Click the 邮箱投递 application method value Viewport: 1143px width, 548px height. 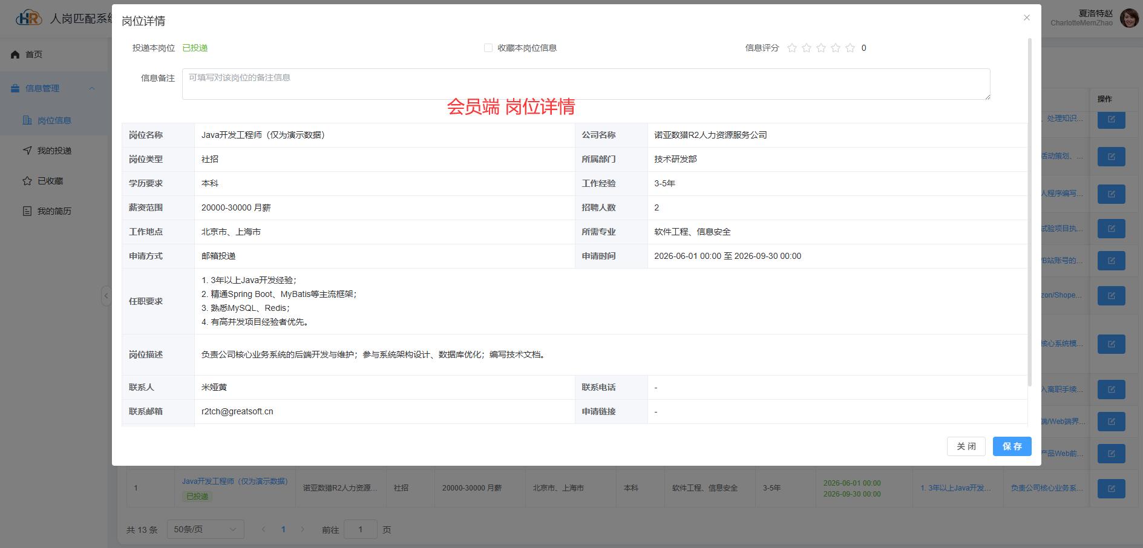pos(218,256)
